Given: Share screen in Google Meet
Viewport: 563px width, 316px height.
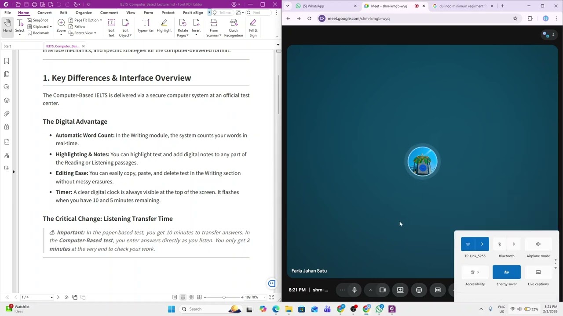Looking at the screenshot, I should coord(400,290).
